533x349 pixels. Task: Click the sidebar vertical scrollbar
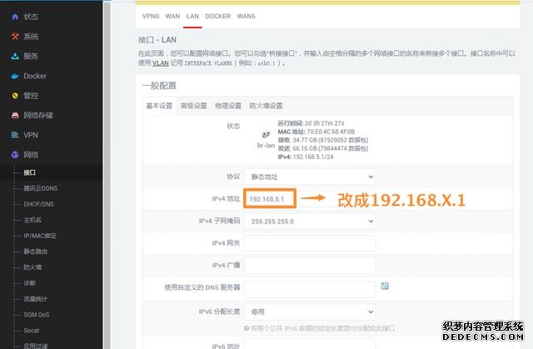(x=107, y=174)
